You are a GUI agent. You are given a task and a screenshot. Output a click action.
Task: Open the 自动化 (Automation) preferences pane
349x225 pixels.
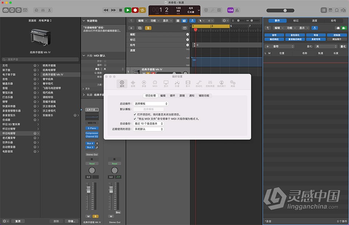pyautogui.click(x=199, y=84)
